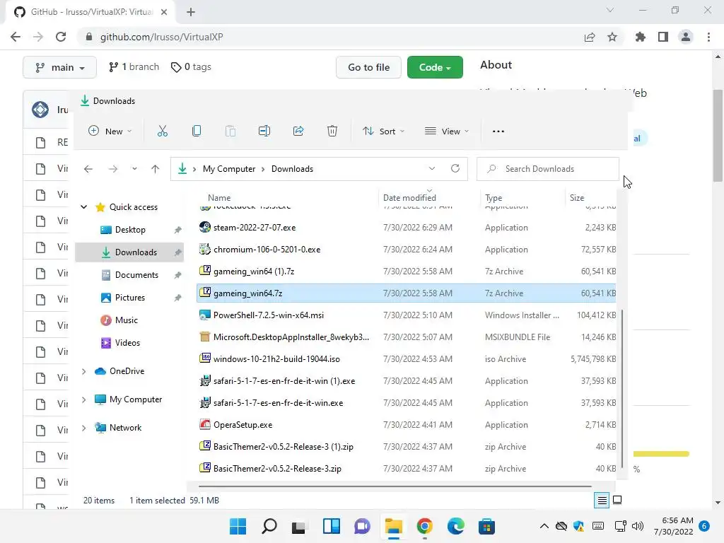The height and width of the screenshot is (543, 724).
Task: Expand the address bar history dropdown
Action: pos(432,168)
